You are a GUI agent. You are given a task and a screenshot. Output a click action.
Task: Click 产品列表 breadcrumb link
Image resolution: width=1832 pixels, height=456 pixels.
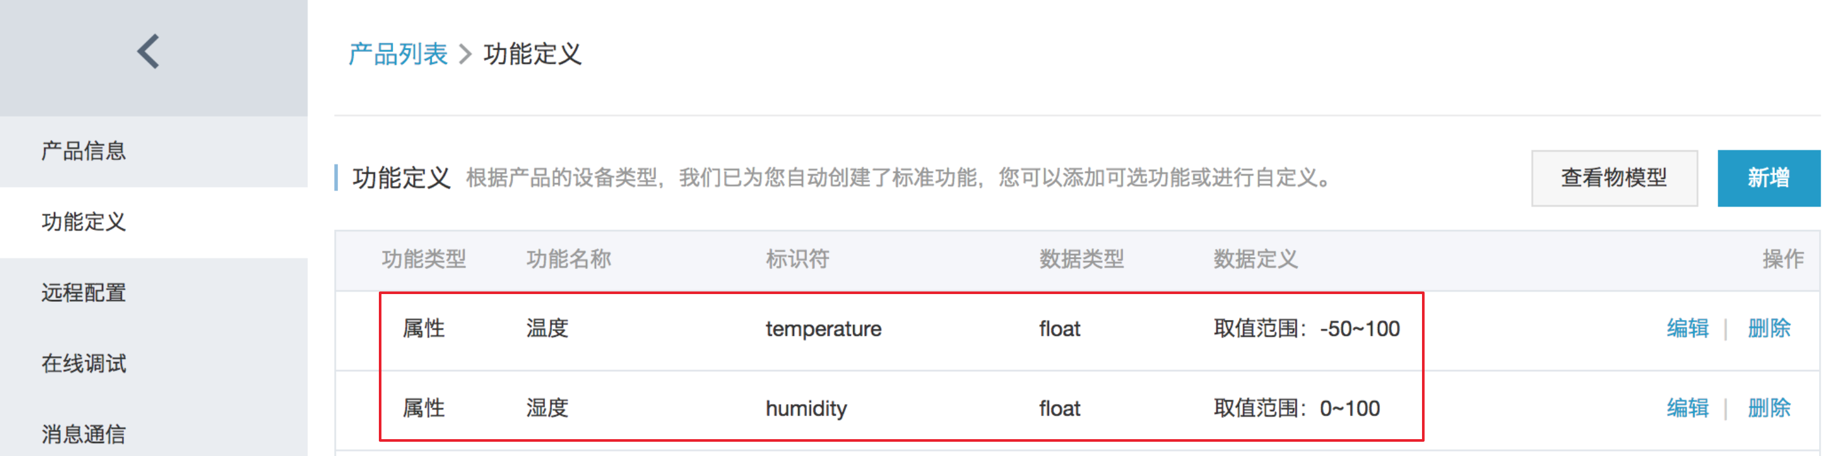click(398, 54)
